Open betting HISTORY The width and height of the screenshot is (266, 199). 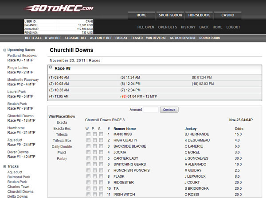[188, 27]
